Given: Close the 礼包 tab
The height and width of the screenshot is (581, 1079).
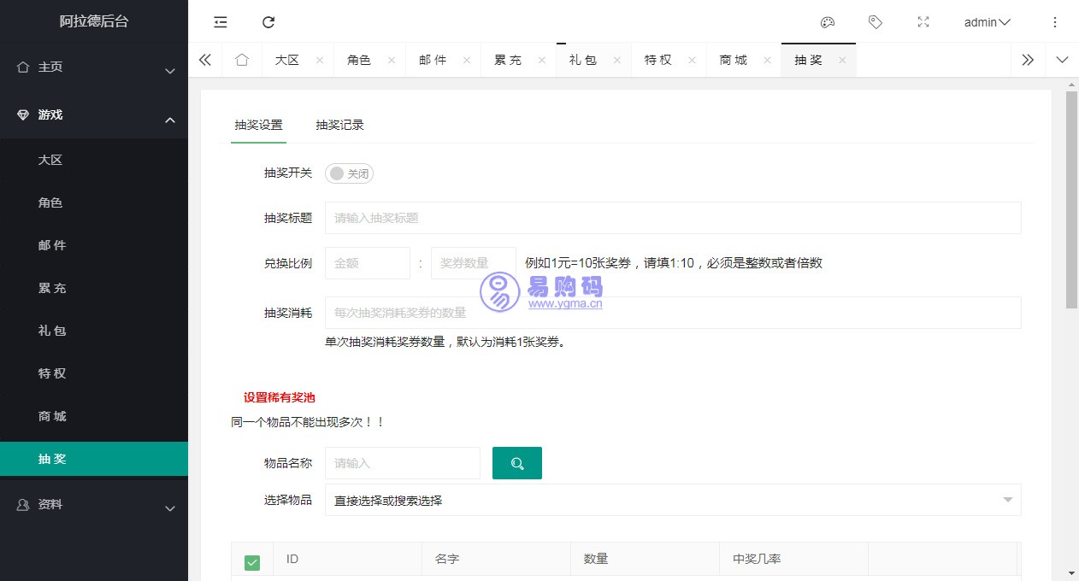Looking at the screenshot, I should pyautogui.click(x=617, y=60).
